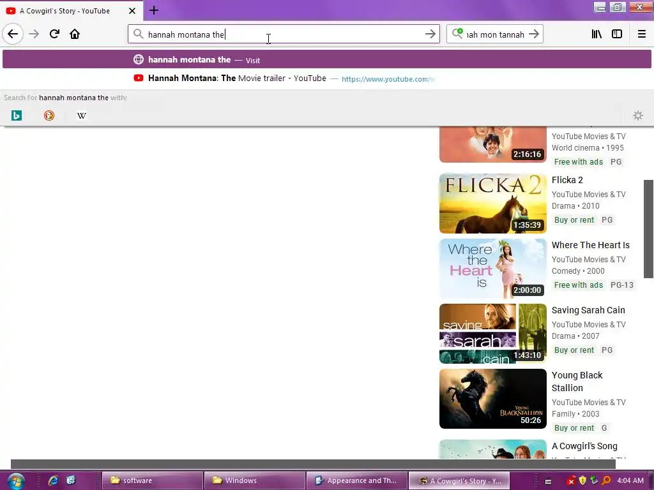Select the Hannah Montana: The Movie trailer suggestion
Image resolution: width=654 pixels, height=490 pixels.
(326, 78)
